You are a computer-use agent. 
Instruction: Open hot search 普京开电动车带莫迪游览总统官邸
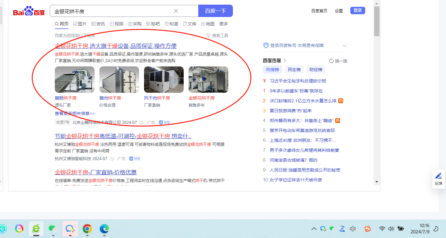[302, 130]
